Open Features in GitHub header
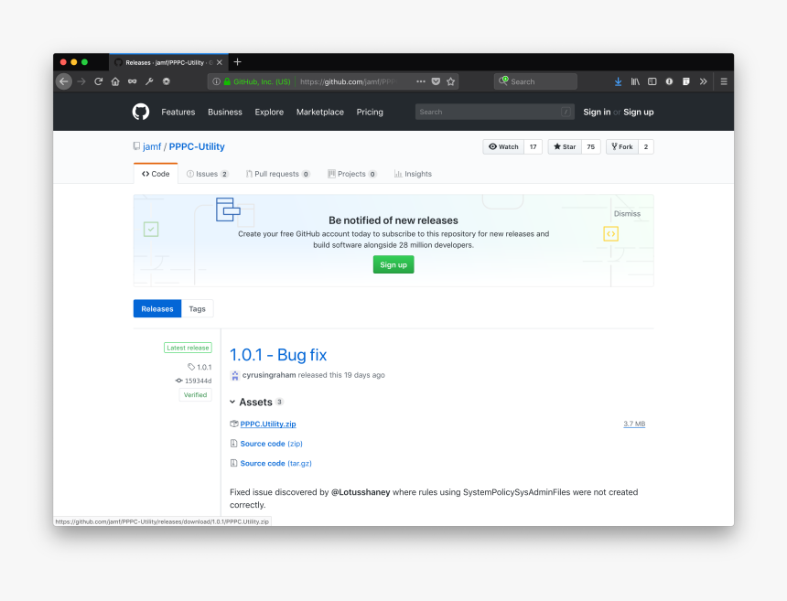The image size is (787, 601). point(178,112)
